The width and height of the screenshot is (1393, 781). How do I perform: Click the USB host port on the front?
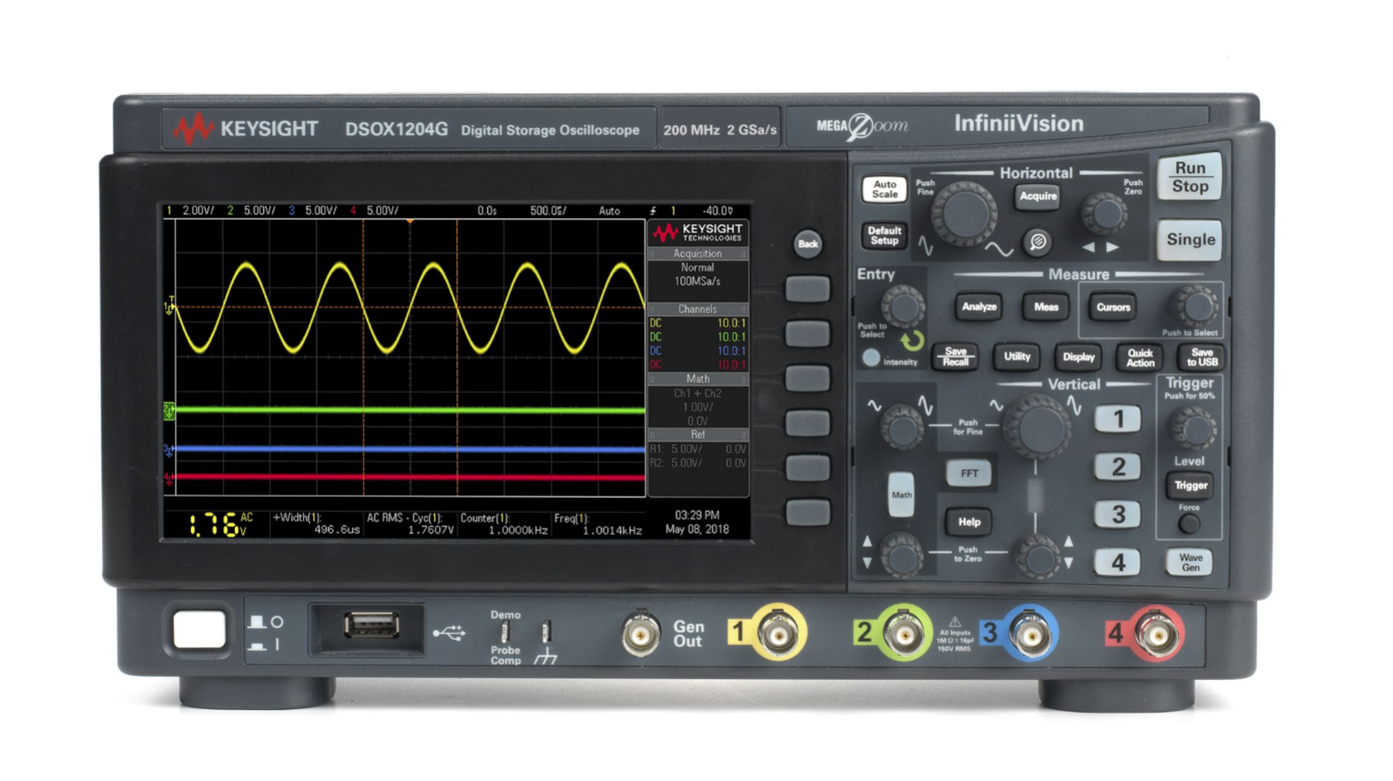point(371,627)
